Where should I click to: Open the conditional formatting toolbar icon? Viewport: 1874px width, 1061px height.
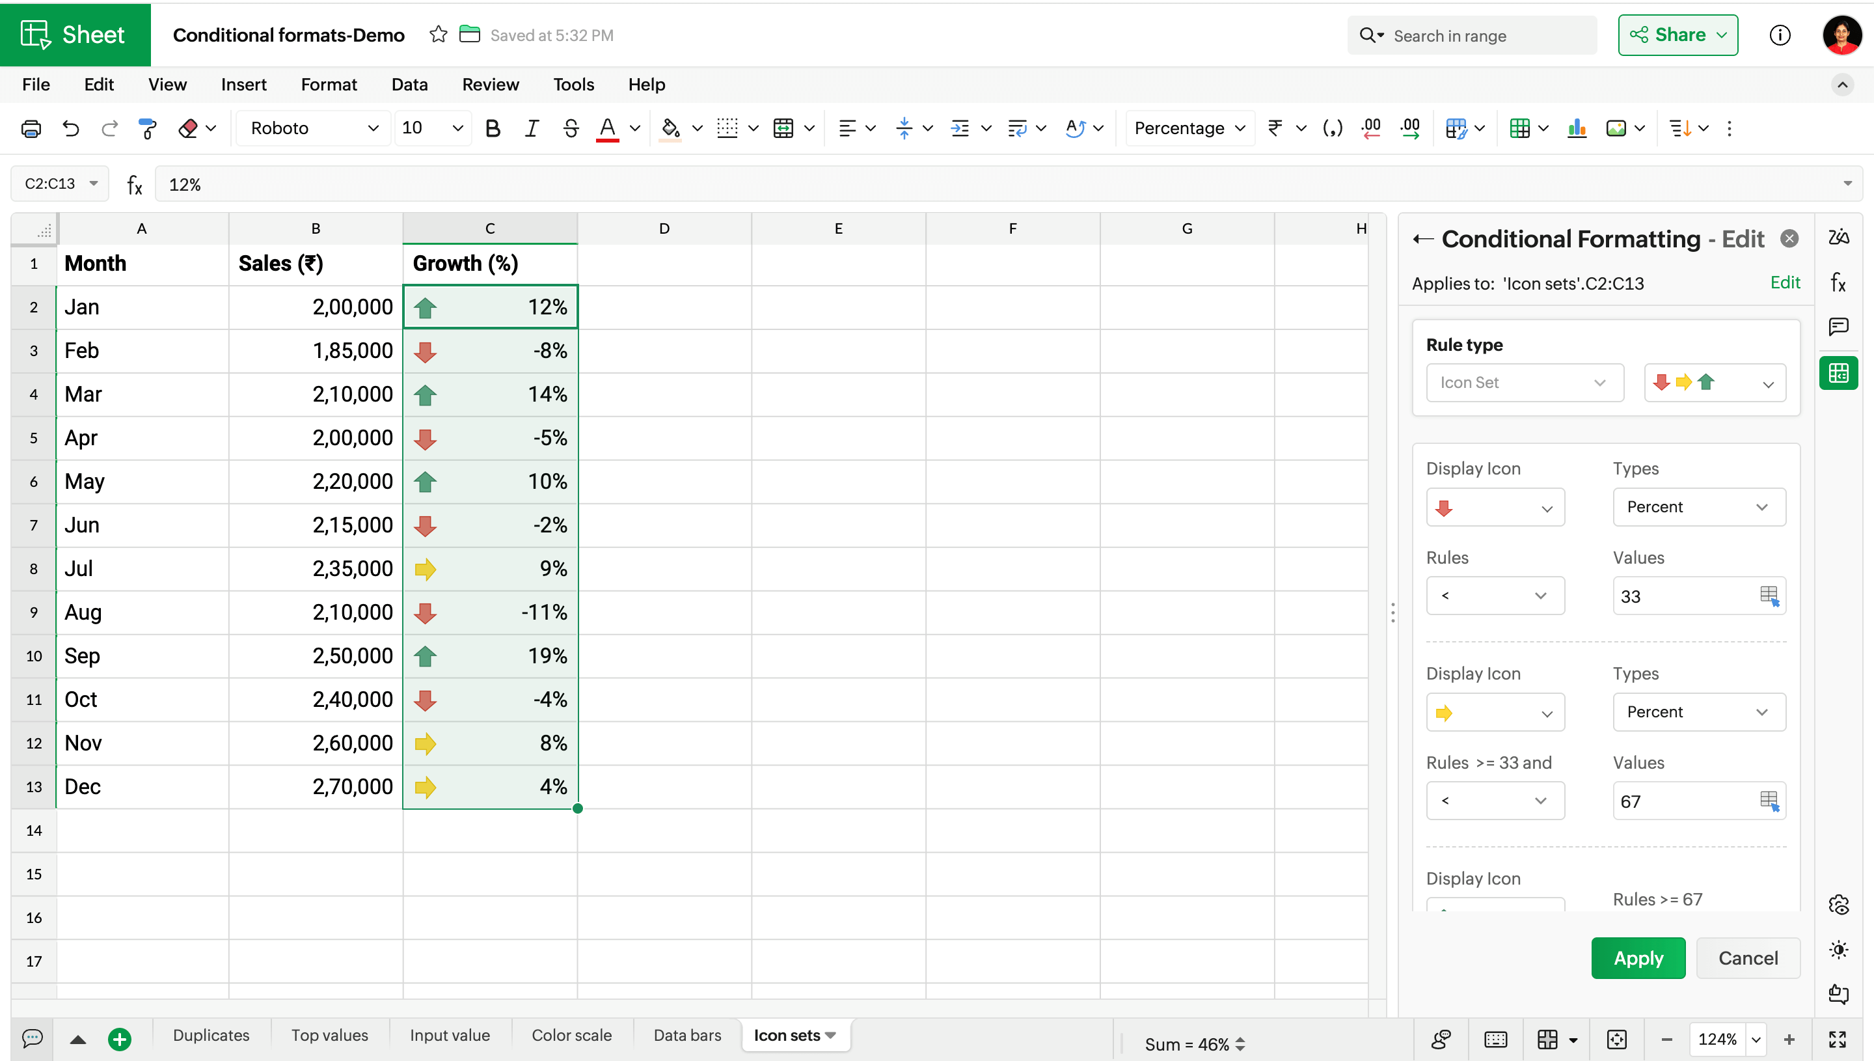click(1456, 128)
